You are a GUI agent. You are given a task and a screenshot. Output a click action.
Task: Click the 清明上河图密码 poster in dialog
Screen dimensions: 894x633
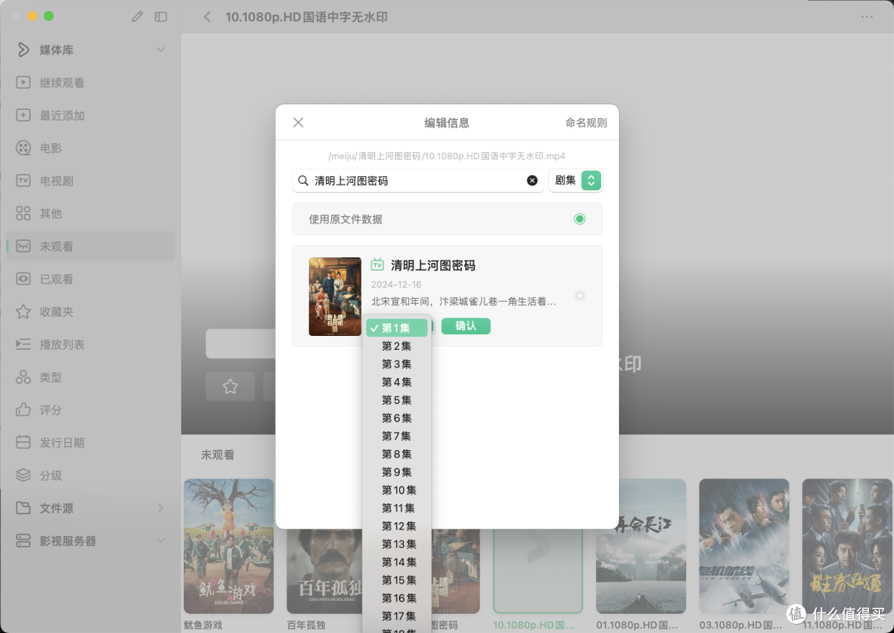tap(334, 296)
